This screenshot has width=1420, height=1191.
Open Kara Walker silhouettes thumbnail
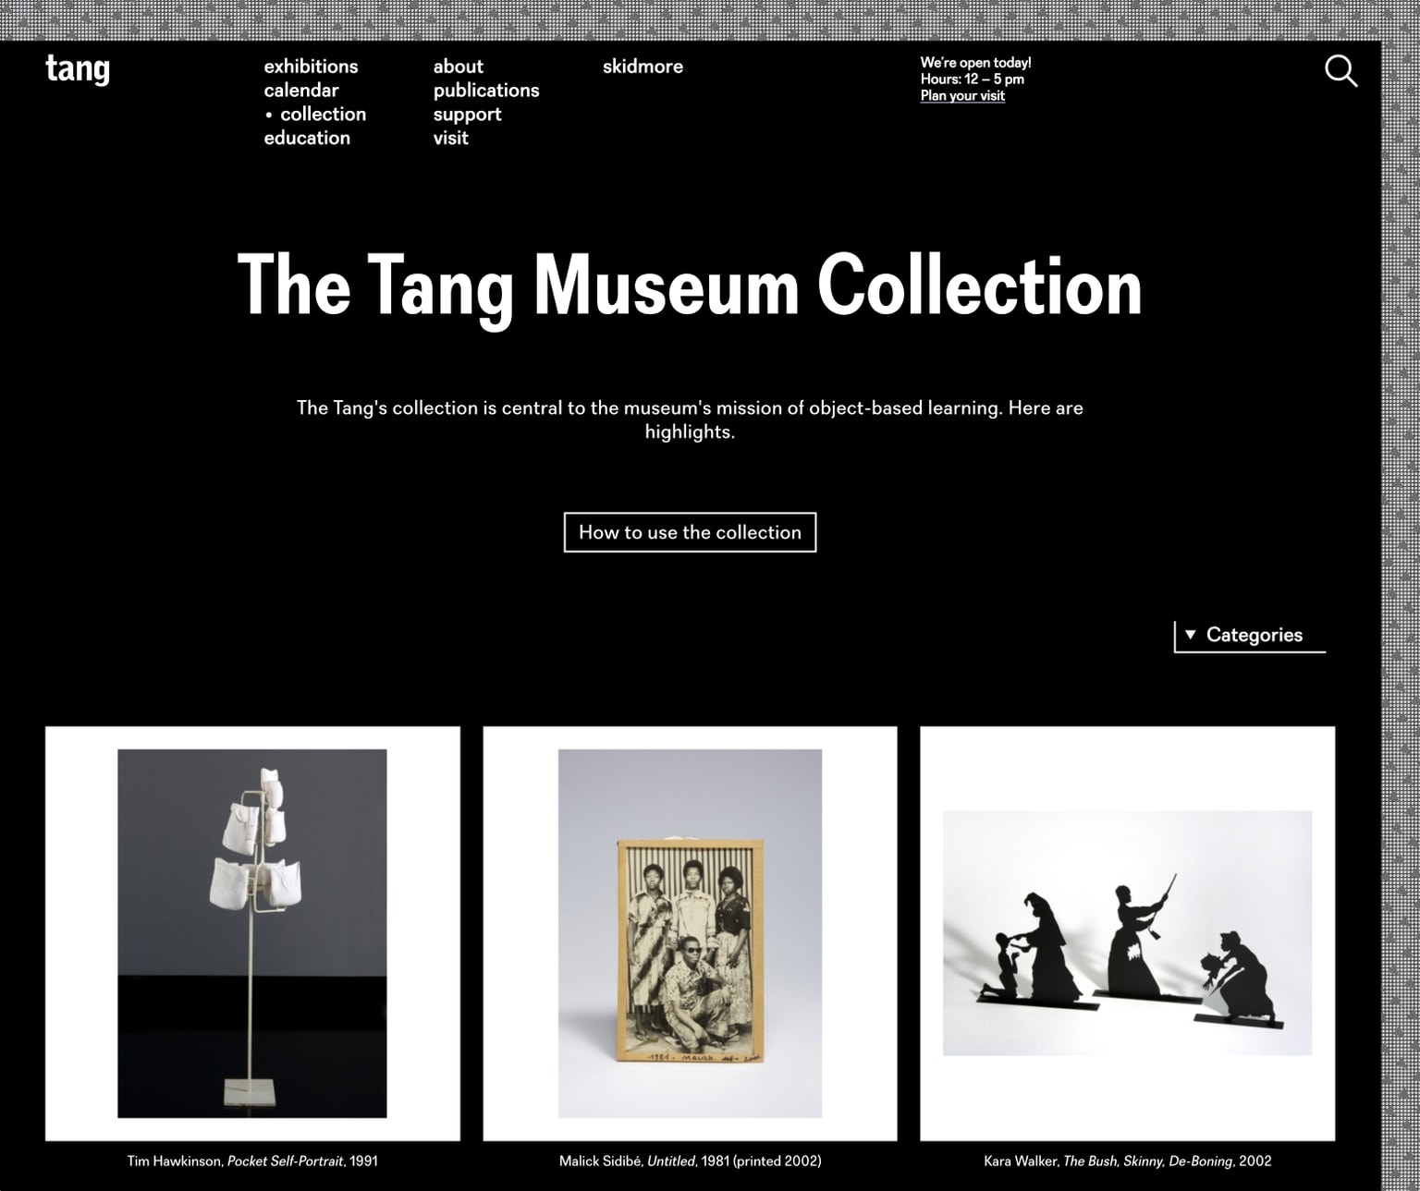1127,933
